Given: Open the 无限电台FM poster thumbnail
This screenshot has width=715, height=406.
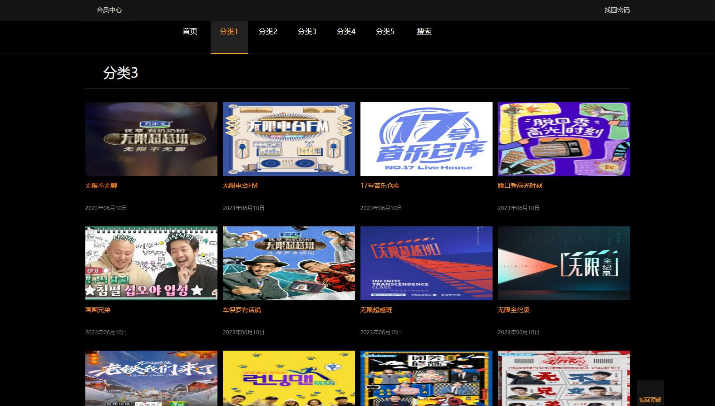Looking at the screenshot, I should 289,139.
